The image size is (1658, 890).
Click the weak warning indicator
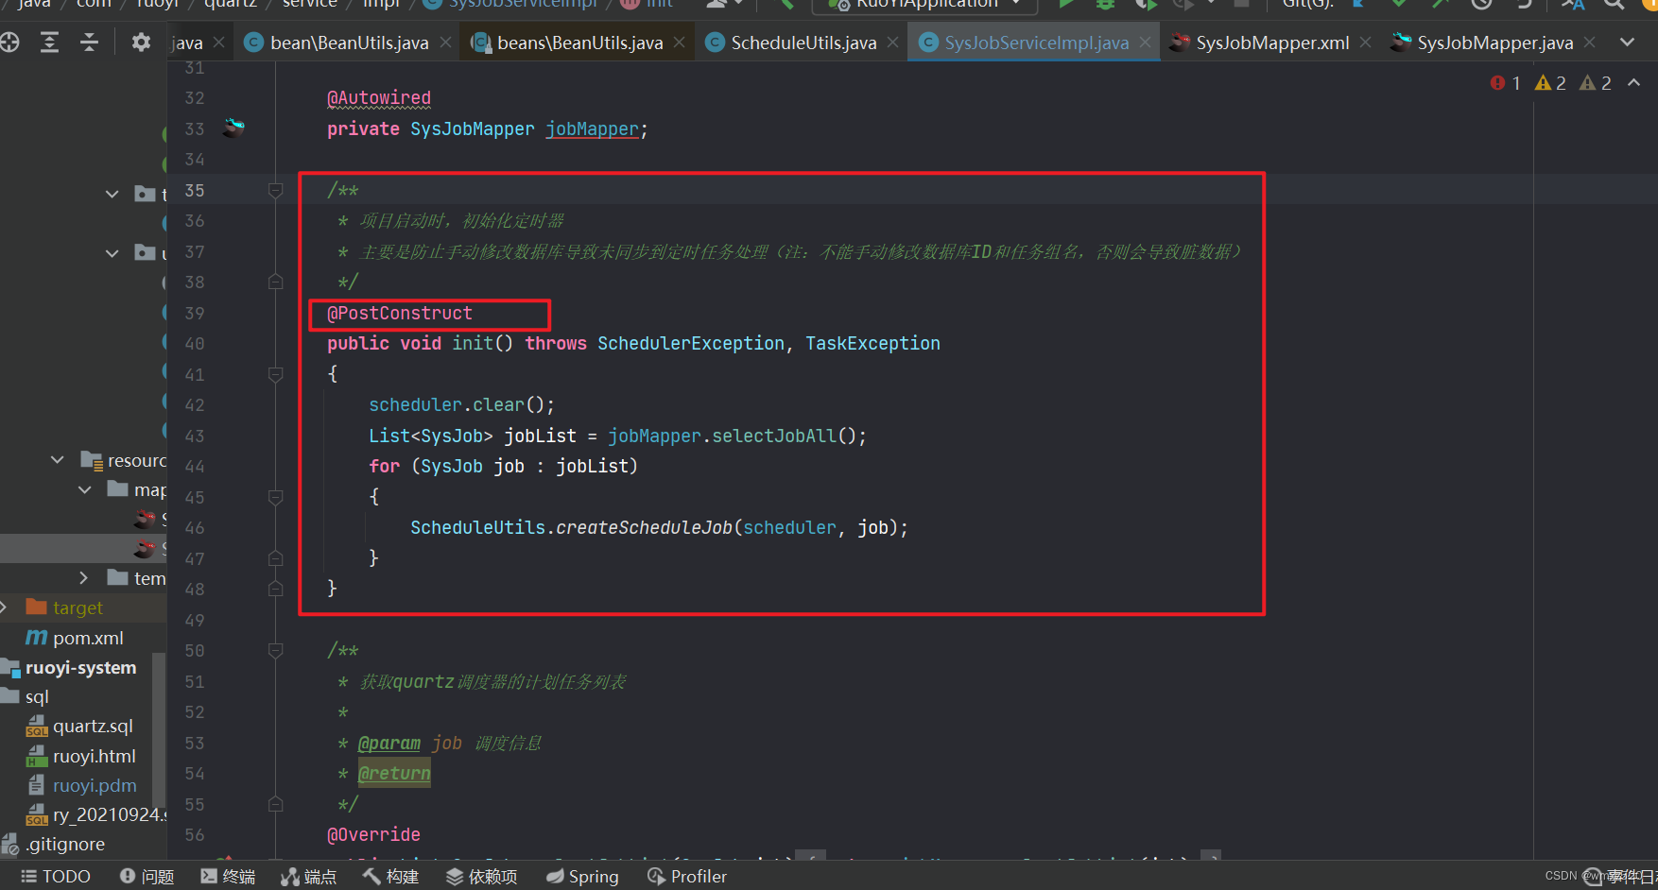pyautogui.click(x=1596, y=83)
